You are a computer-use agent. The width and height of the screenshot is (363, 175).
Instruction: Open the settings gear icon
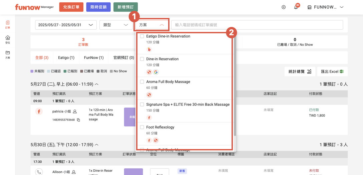284,7
